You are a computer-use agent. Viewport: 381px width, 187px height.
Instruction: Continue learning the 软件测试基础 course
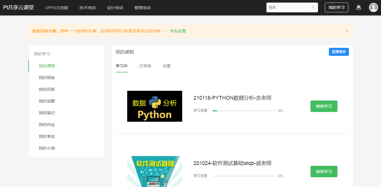324,172
